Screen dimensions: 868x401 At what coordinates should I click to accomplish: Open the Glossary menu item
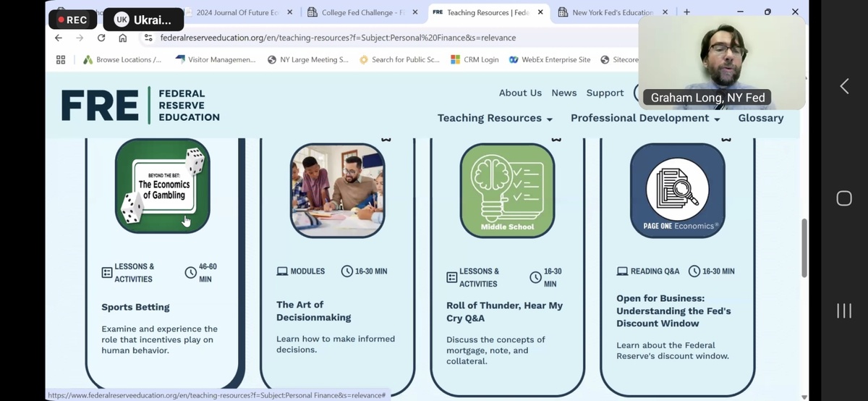coord(761,118)
